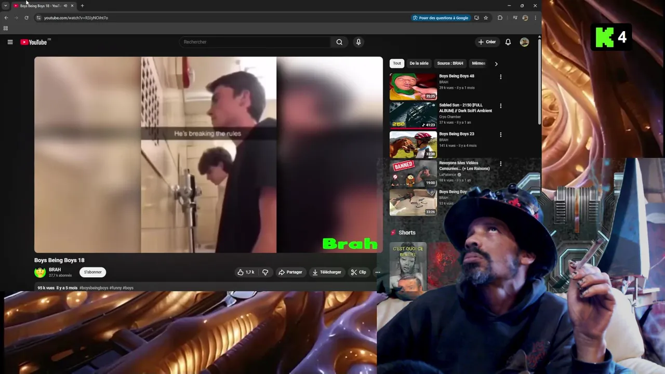The image size is (665, 374).
Task: Open the media control toolbar icon
Action: (515, 18)
